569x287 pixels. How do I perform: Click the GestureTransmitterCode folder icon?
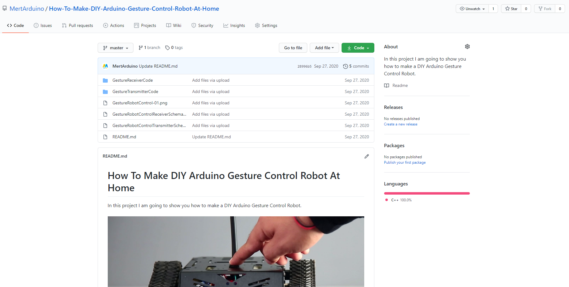(105, 91)
